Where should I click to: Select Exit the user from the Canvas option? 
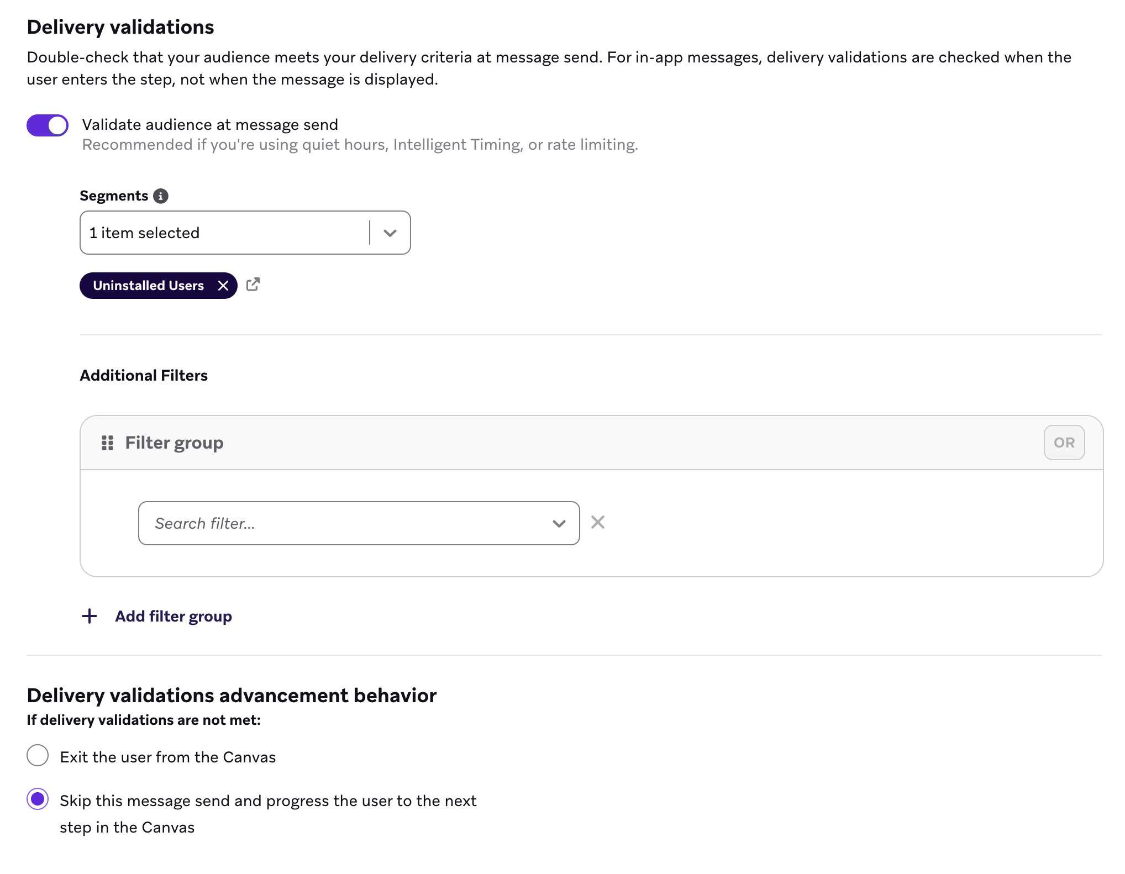38,756
